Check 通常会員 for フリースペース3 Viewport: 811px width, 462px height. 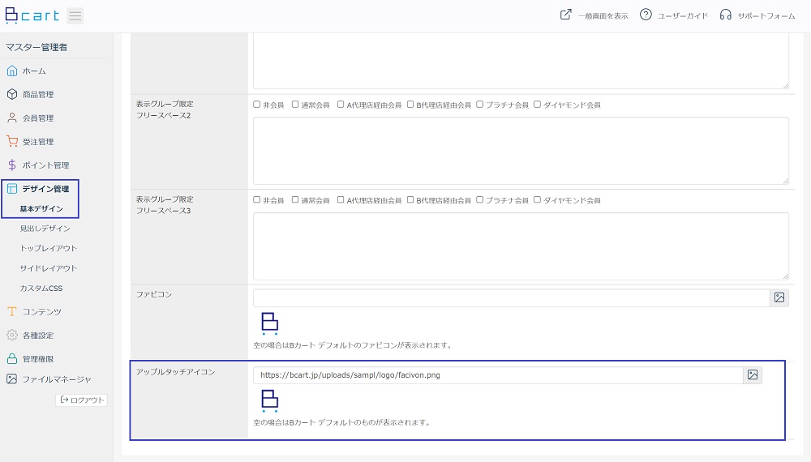coord(295,199)
